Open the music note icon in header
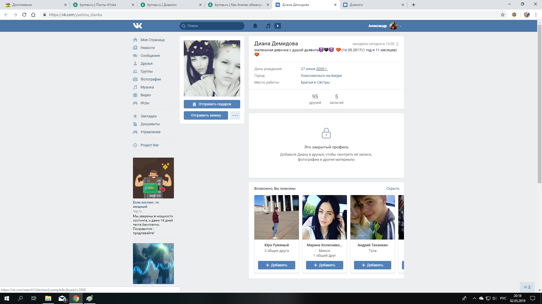Screen dimensions: 542x304 268,26
